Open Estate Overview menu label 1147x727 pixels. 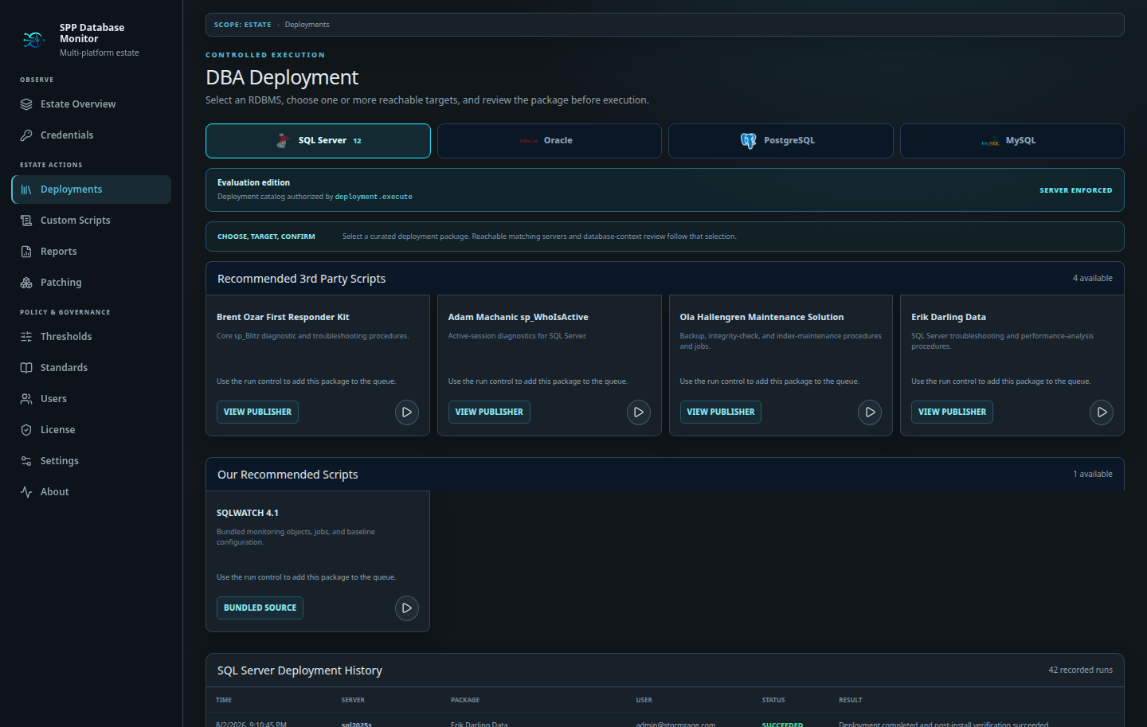78,104
